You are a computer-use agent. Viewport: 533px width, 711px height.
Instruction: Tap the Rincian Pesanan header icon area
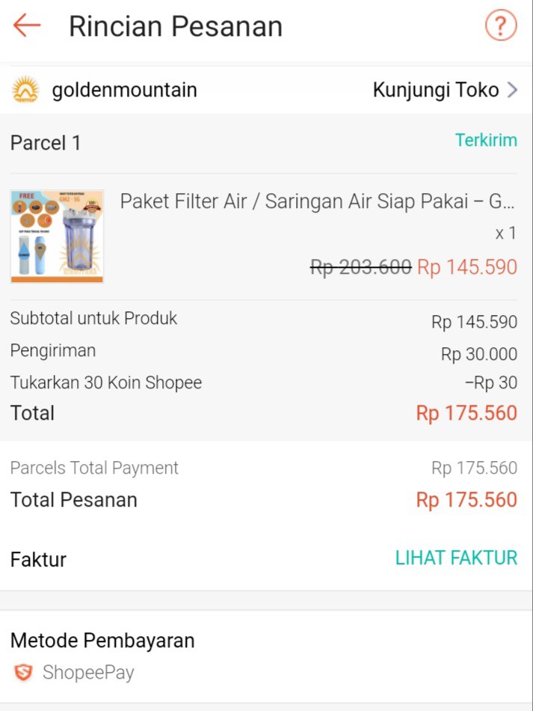[x=176, y=25]
